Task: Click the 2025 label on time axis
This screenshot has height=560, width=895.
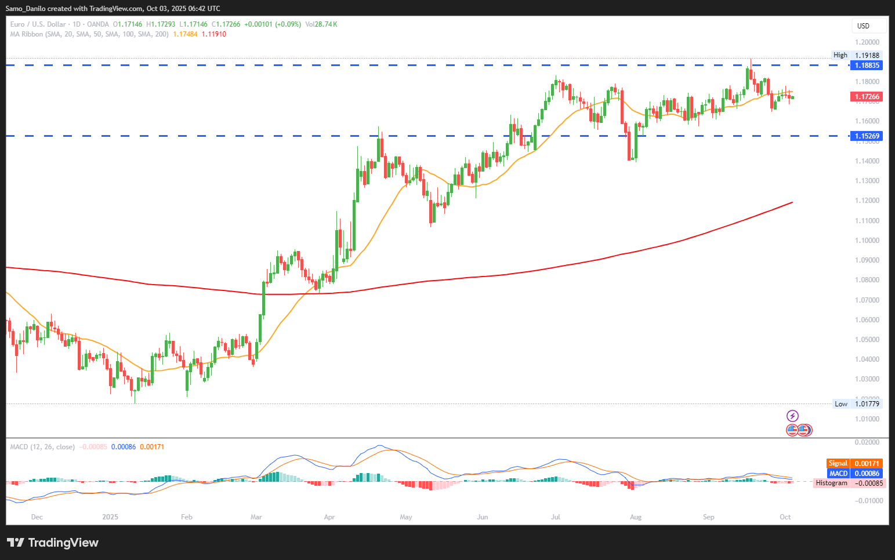Action: 110,517
